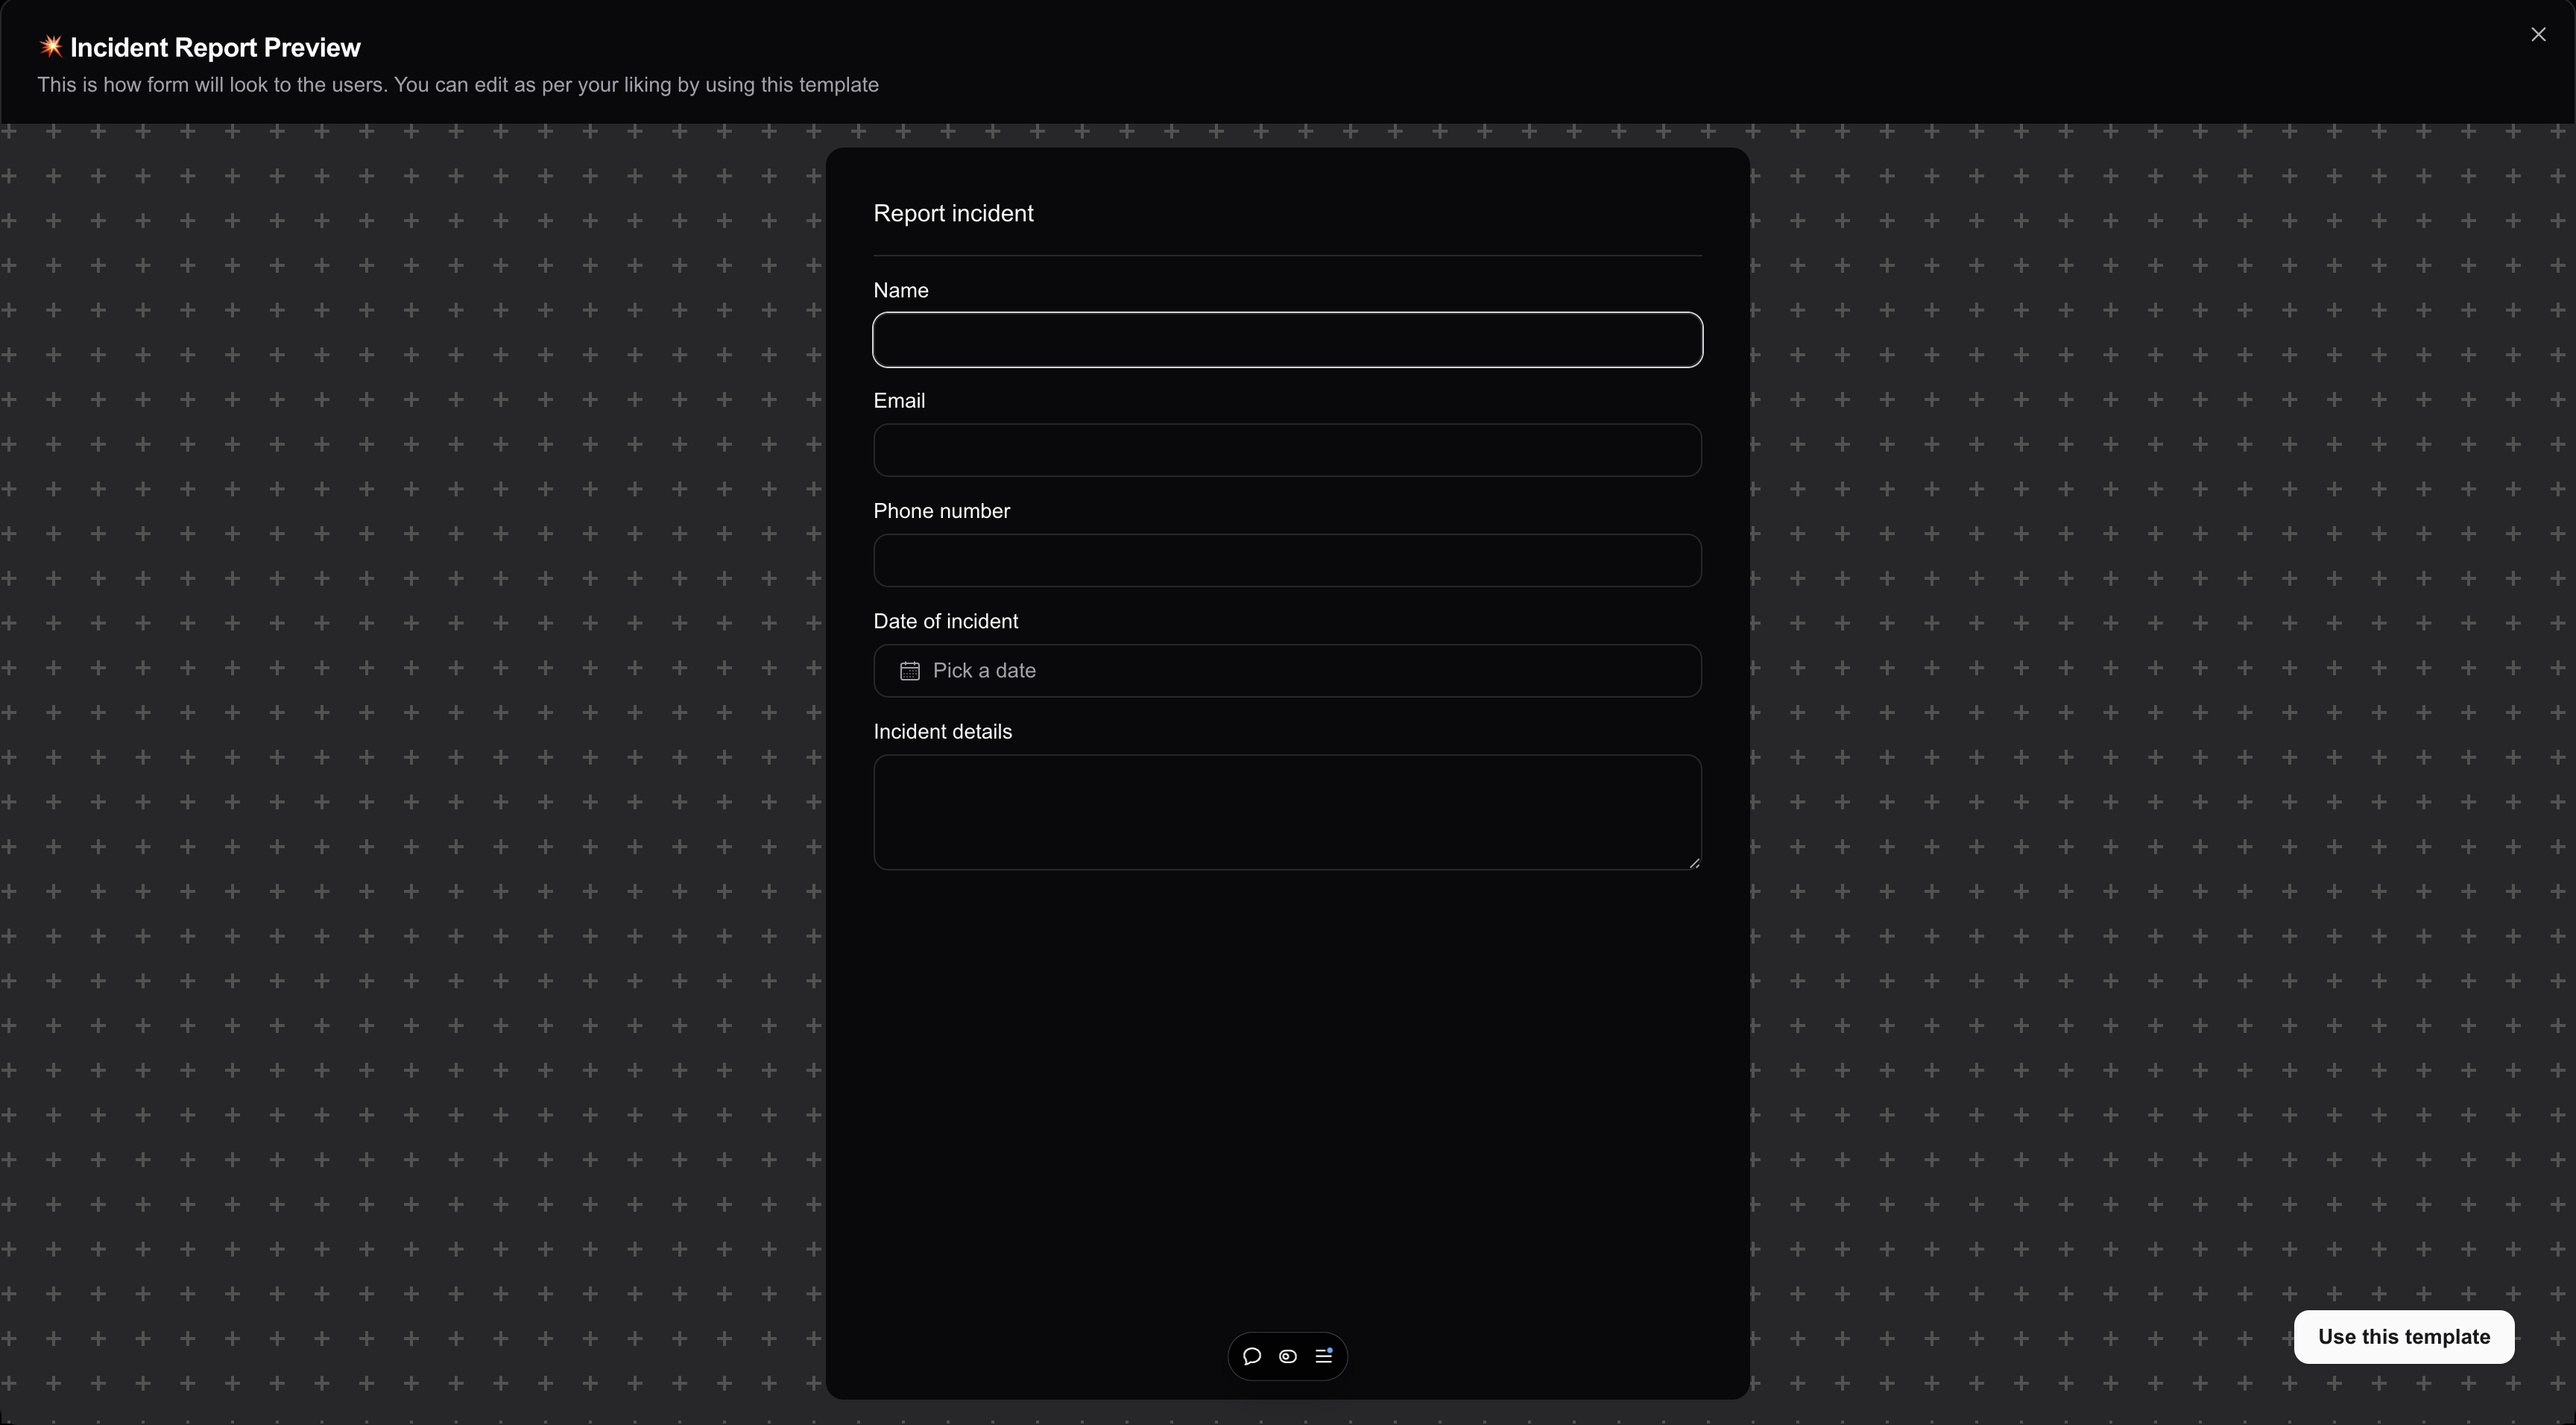
Task: Click Use this template button
Action: (2403, 1337)
